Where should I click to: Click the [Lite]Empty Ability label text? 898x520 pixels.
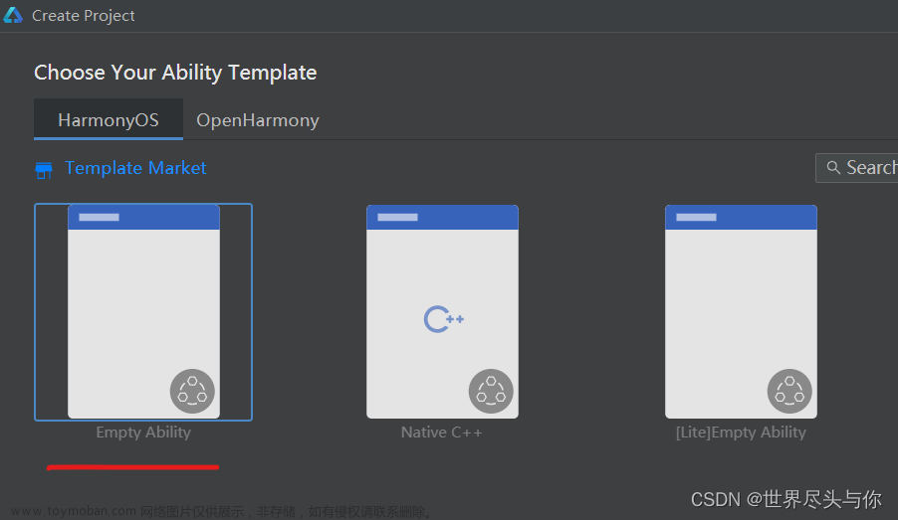click(x=741, y=433)
